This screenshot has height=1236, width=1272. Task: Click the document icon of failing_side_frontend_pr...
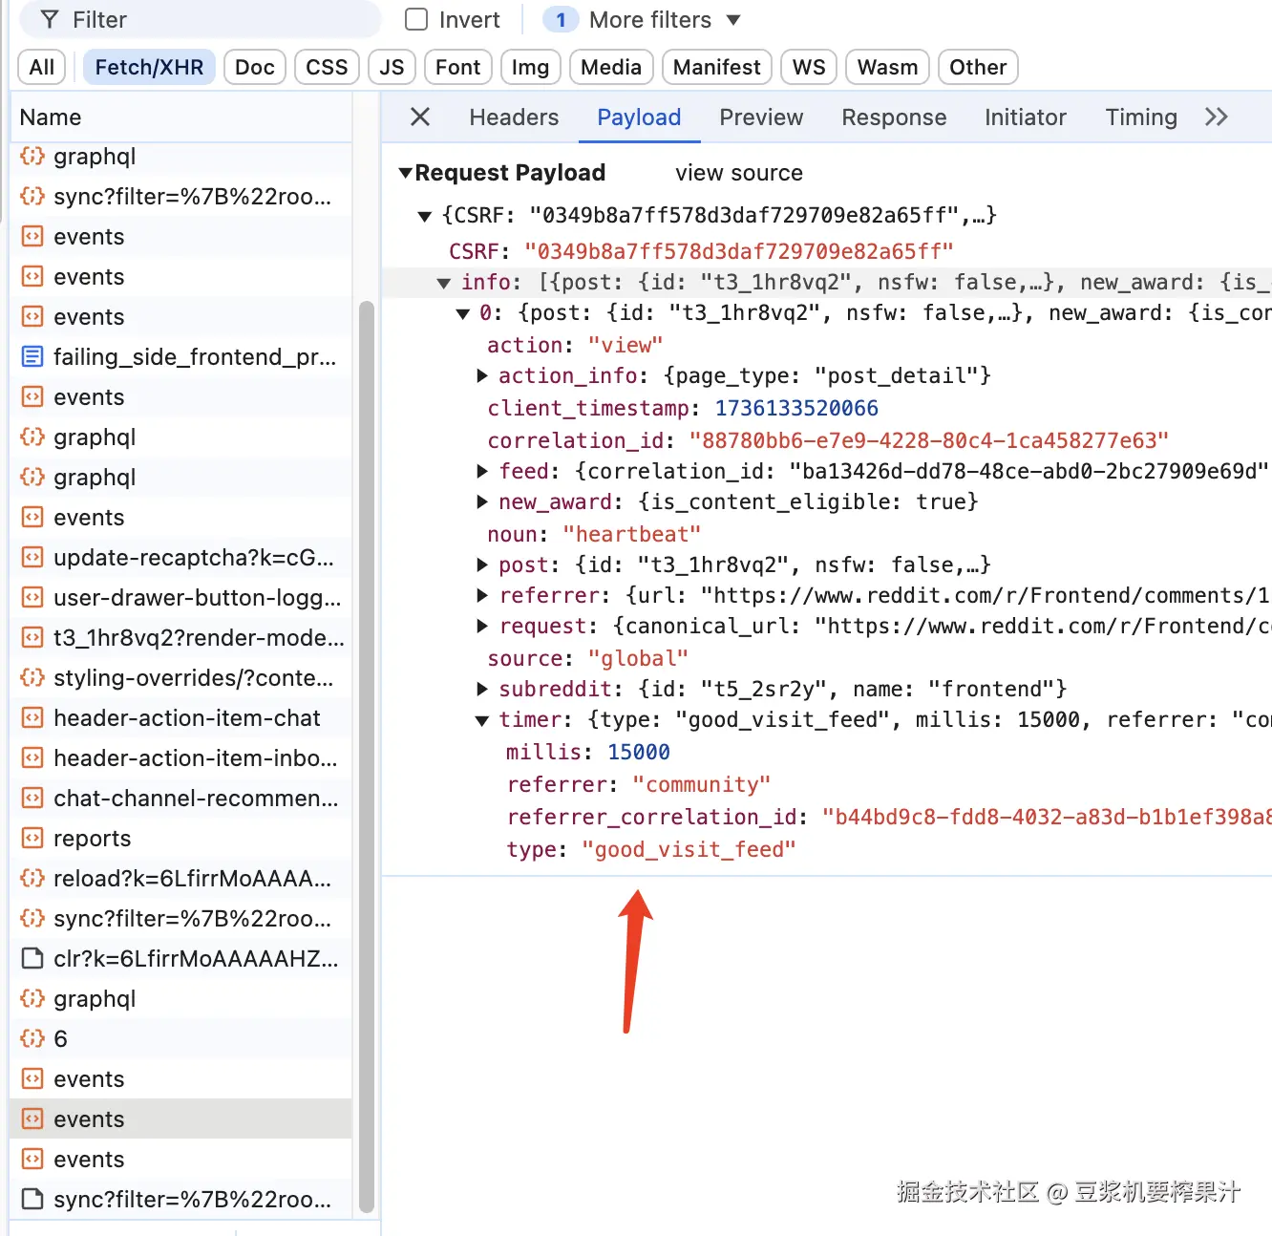(x=32, y=357)
